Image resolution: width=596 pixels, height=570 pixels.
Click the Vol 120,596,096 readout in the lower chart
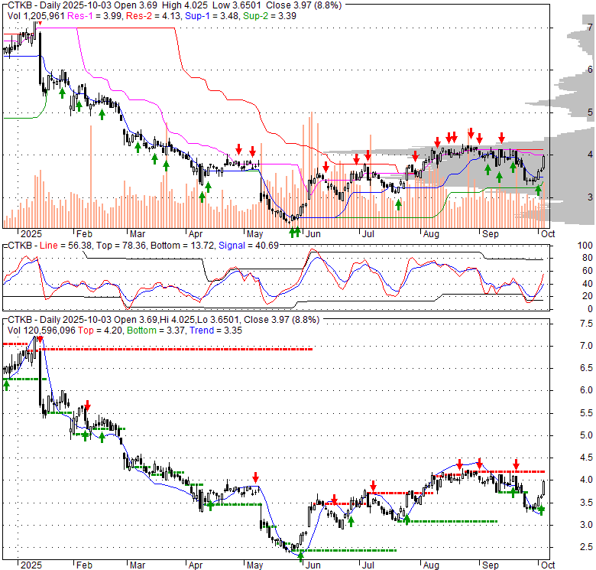coord(41,331)
